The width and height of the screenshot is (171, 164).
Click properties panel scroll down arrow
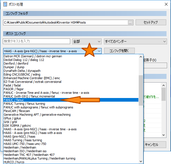tap(163, 135)
